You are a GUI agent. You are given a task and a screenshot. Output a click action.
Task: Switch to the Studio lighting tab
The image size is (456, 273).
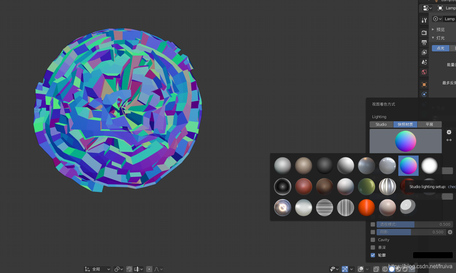[381, 124]
